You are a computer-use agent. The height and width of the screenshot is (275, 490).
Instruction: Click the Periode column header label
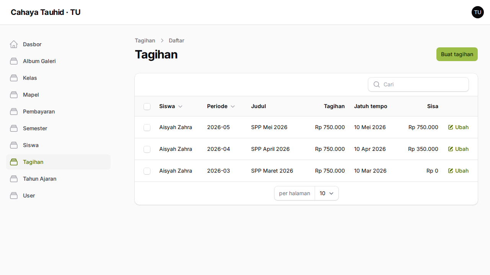[217, 106]
